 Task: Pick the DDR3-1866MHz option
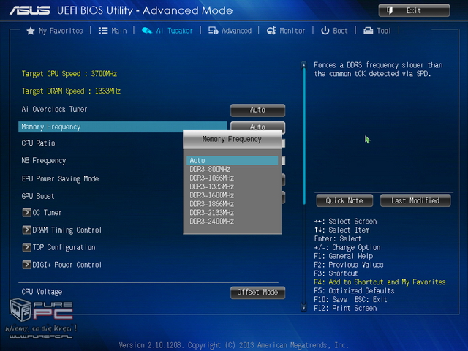(x=211, y=204)
